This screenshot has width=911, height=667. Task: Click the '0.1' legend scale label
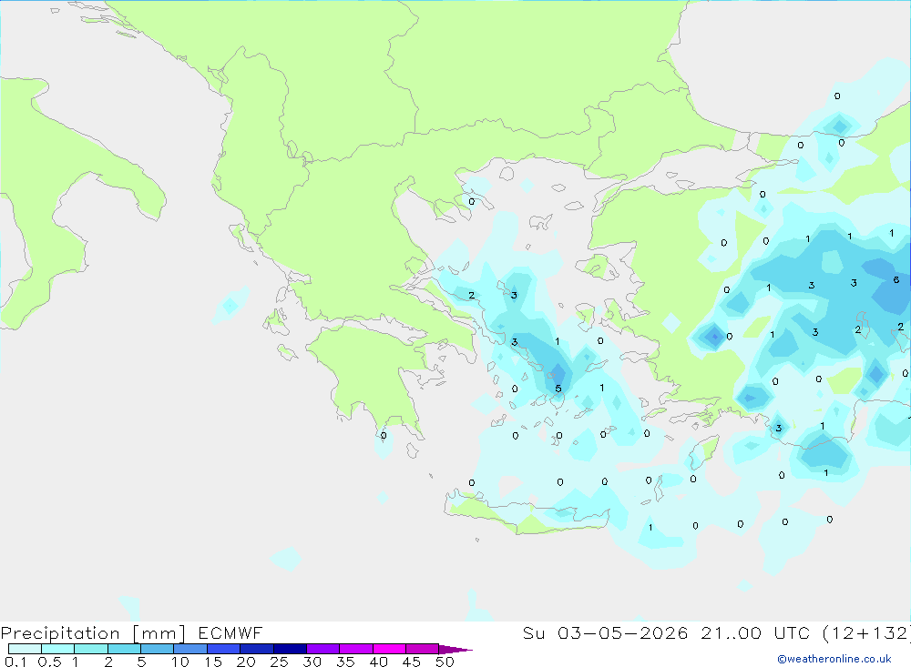coord(15,662)
